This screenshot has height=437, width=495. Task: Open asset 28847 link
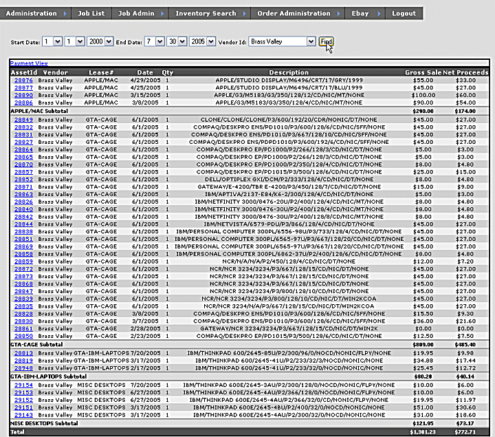[23, 291]
